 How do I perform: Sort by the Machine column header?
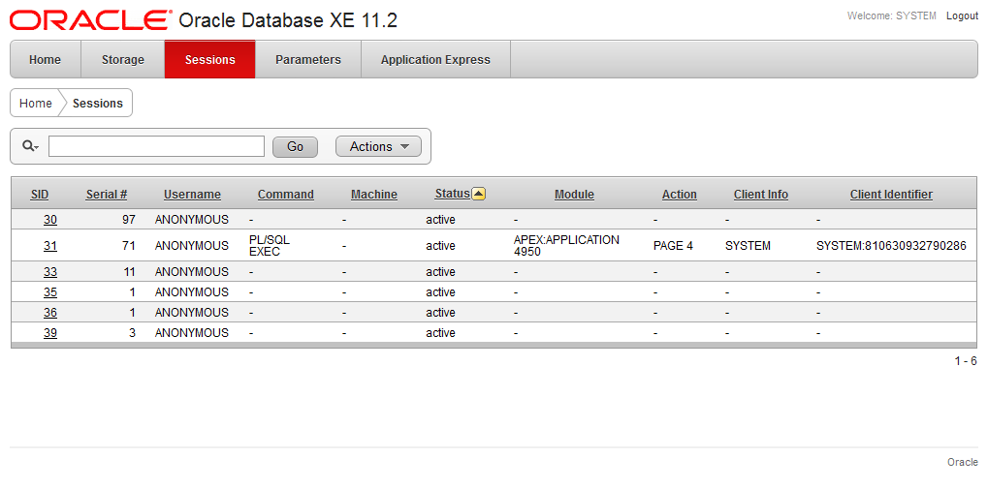coord(374,195)
